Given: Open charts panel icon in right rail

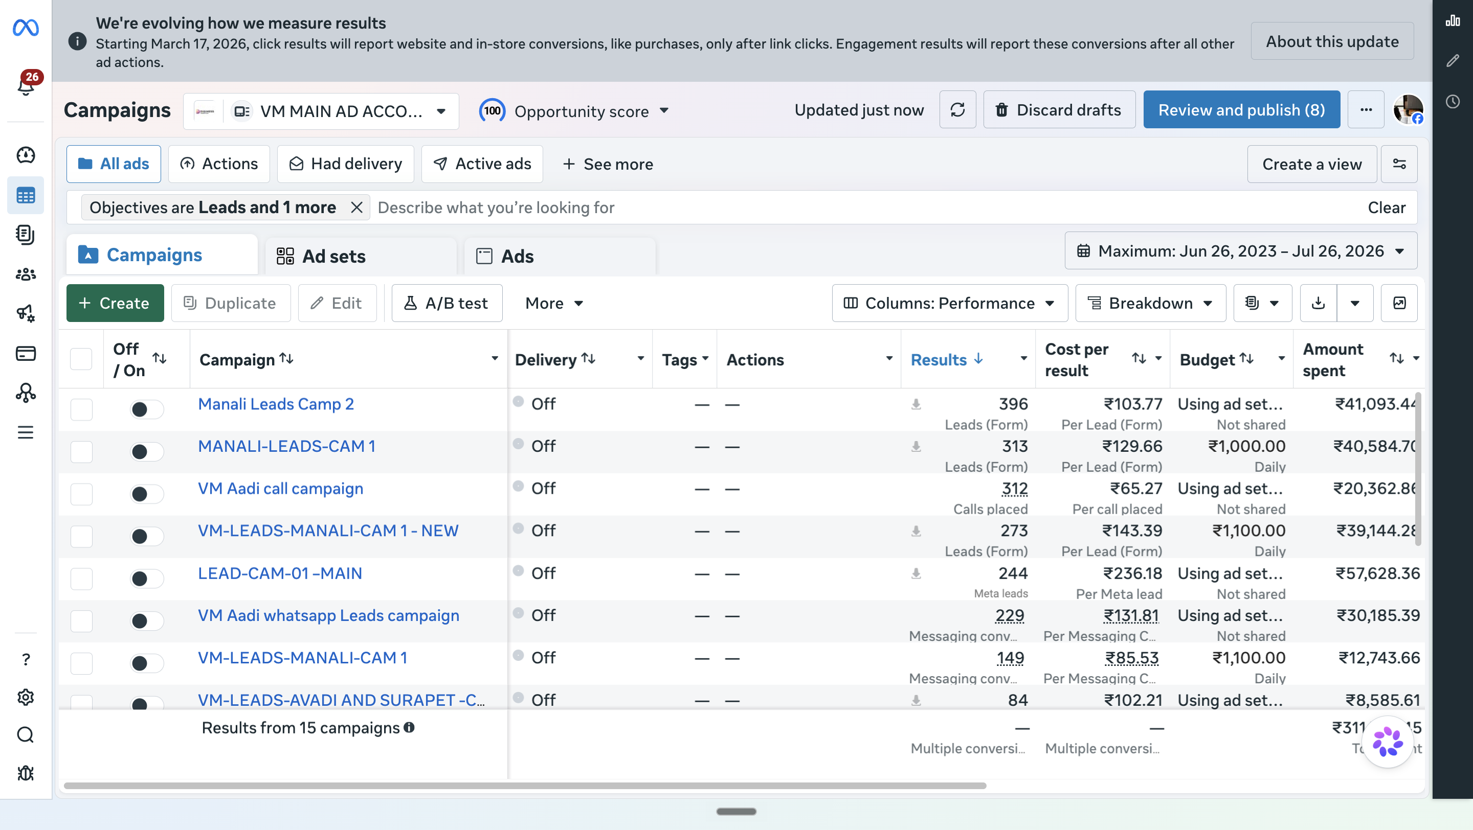Looking at the screenshot, I should tap(1453, 21).
